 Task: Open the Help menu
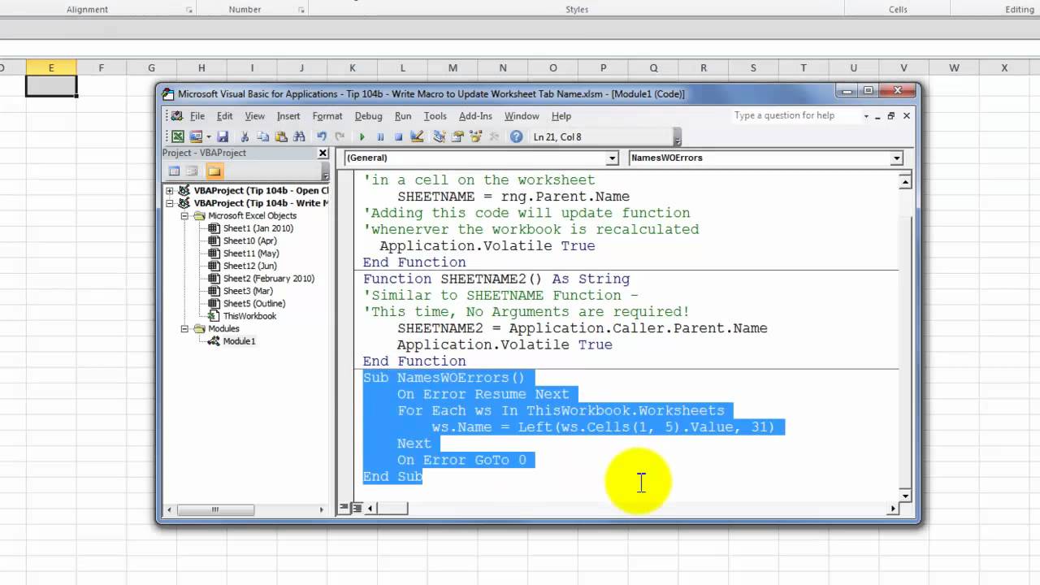pos(561,116)
